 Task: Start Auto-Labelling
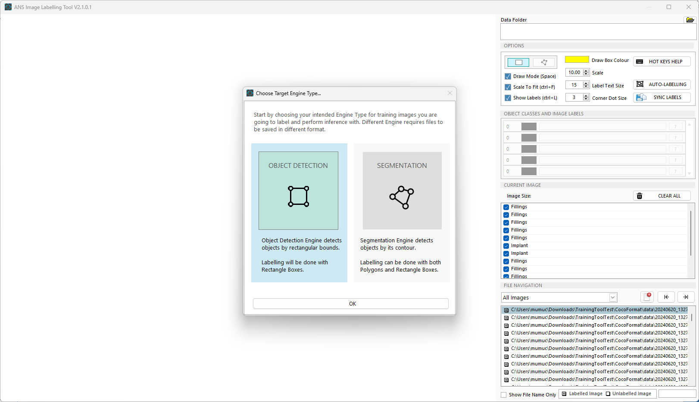(662, 84)
